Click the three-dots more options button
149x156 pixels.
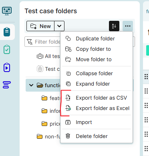coord(128,26)
